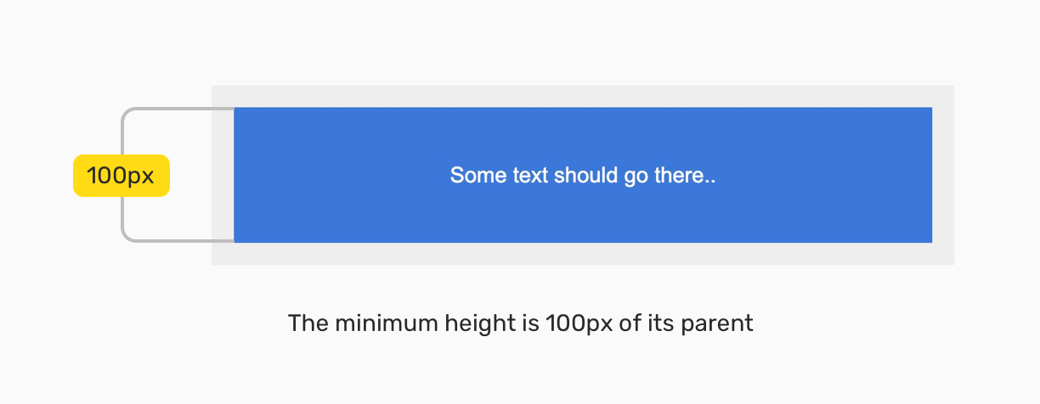
Task: Click the top-left rounded corner of the bracket
Action: [127, 113]
